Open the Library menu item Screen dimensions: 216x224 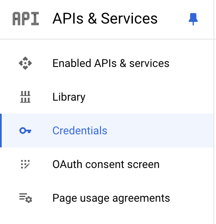pos(69,97)
